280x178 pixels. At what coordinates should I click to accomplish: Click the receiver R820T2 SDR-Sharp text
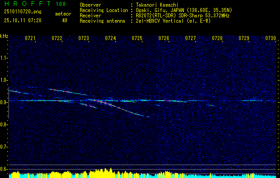coord(183,16)
